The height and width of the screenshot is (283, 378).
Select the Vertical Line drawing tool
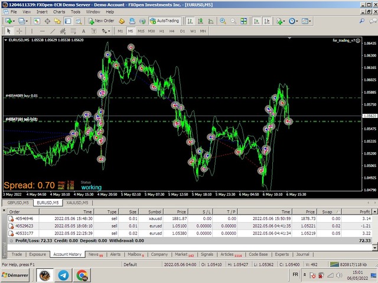coord(31,31)
